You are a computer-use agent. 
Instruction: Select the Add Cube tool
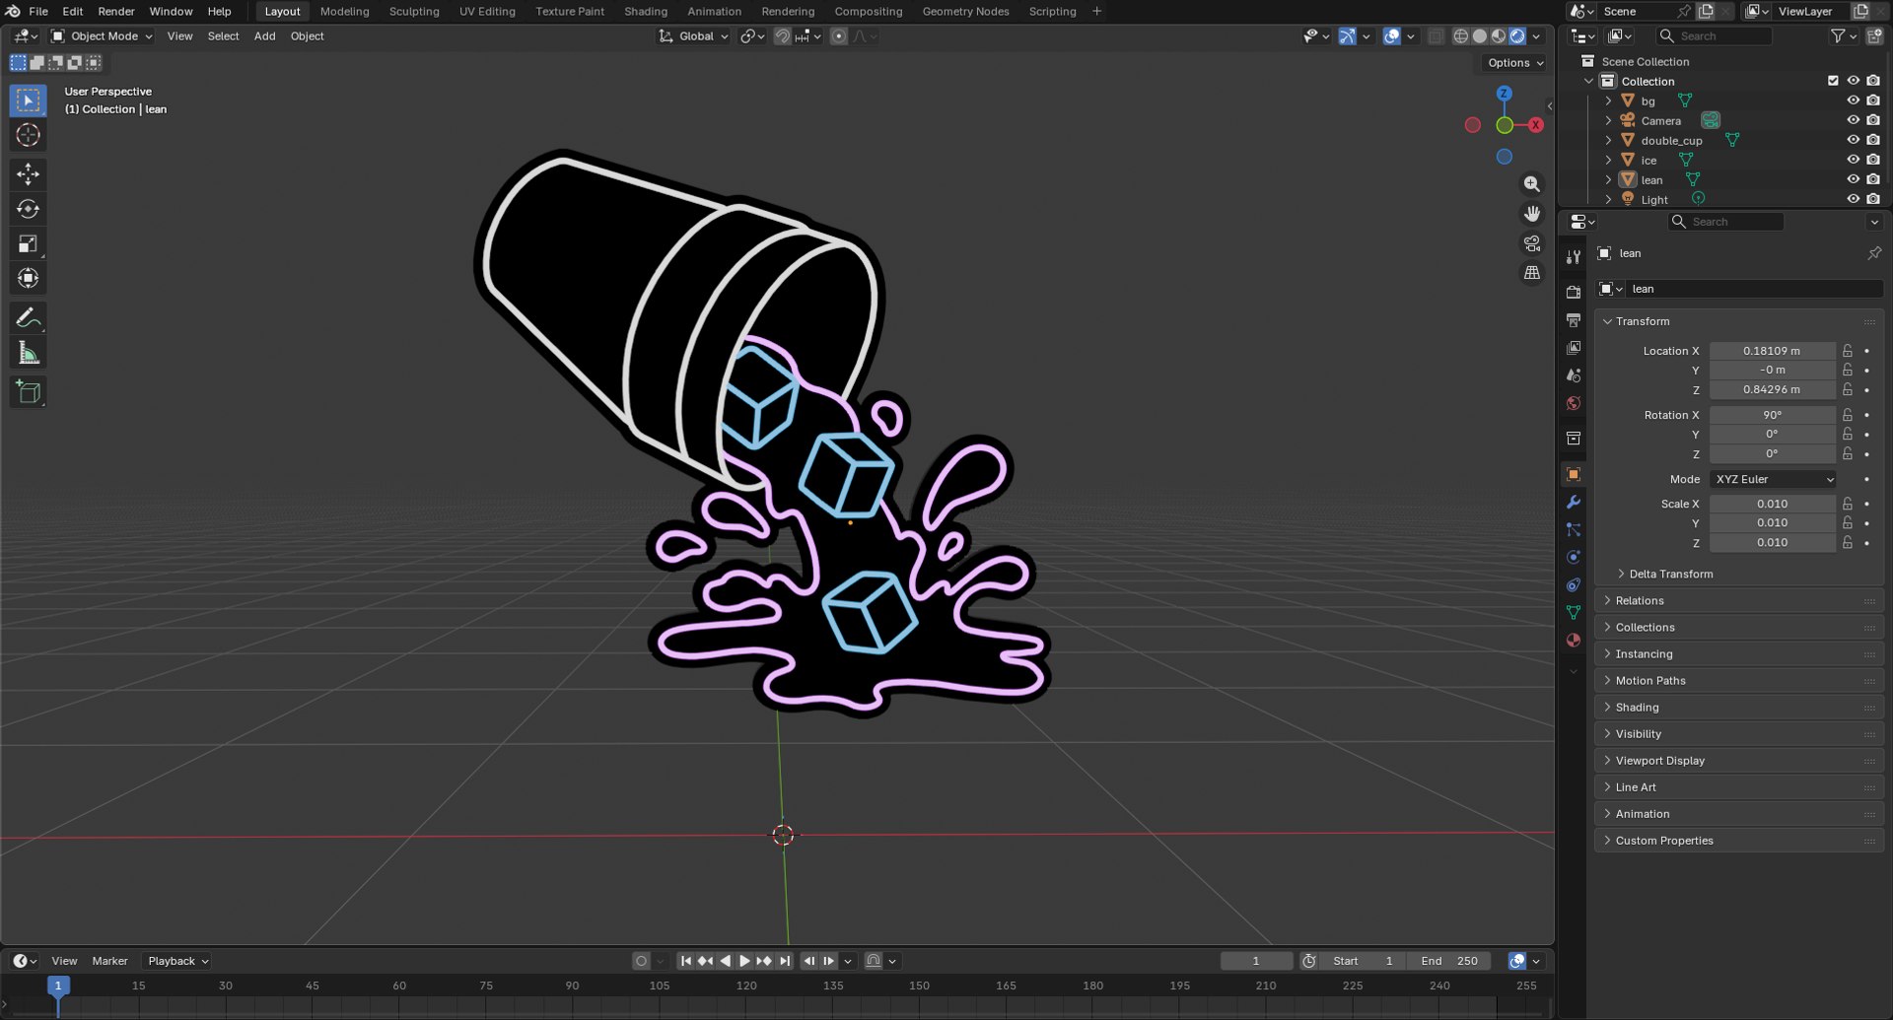(28, 392)
